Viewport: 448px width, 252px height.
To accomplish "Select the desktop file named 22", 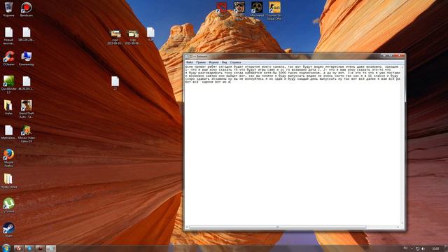I will [x=115, y=83].
